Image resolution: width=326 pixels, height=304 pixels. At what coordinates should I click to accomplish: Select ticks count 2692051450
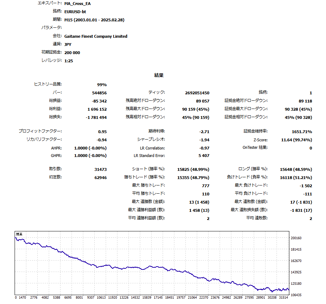(x=197, y=93)
